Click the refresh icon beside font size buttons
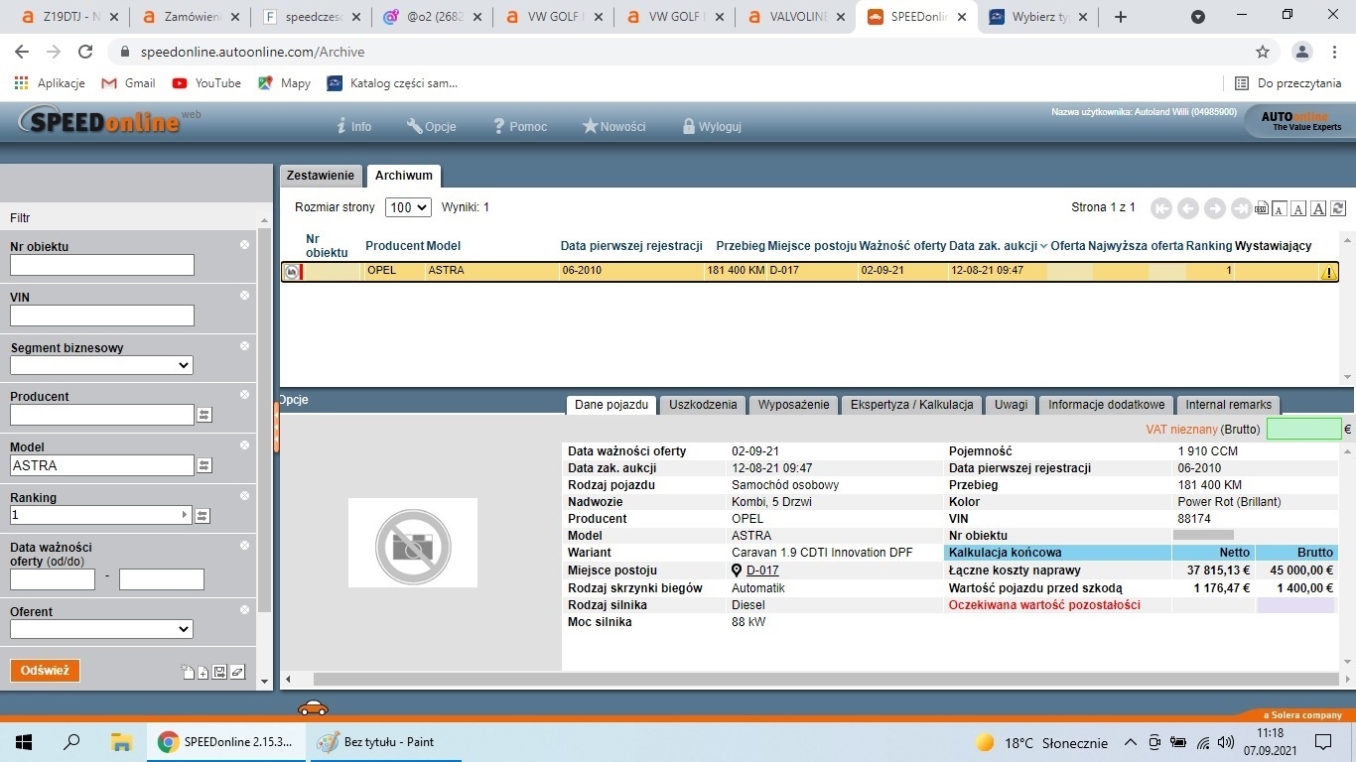 (1338, 208)
